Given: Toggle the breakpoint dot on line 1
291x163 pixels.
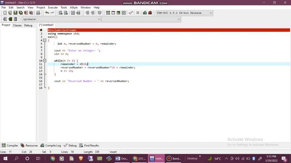Looking at the screenshot, I should pos(41,30).
